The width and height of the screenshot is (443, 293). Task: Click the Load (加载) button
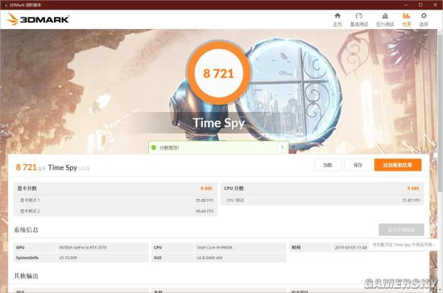(328, 165)
